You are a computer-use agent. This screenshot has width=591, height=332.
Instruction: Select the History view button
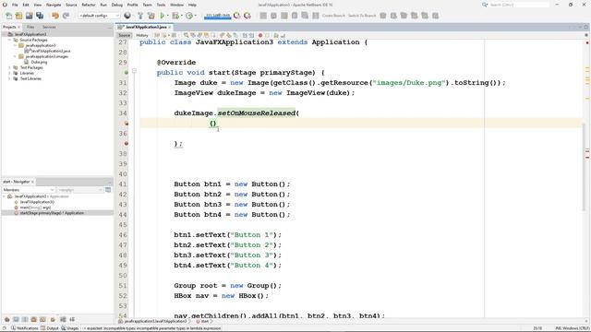click(142, 35)
